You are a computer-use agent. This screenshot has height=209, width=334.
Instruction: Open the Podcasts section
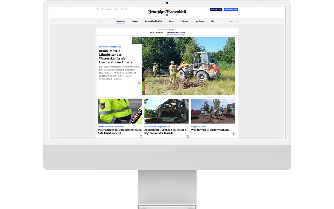point(184,21)
